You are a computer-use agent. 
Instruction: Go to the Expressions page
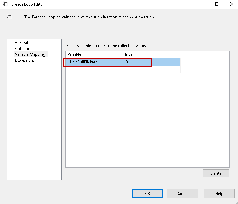pos(25,60)
